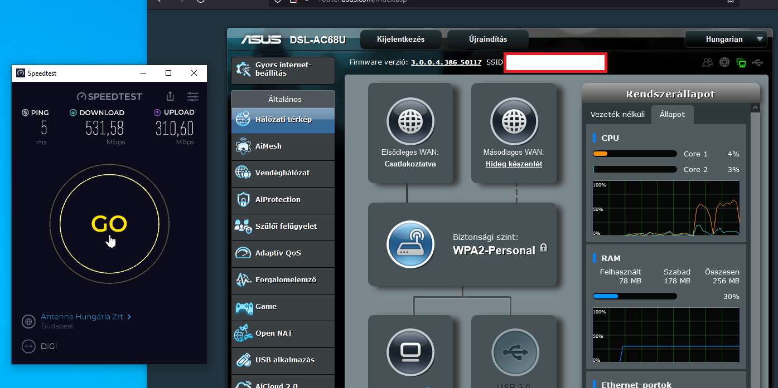Open the AiMesh menu item
778x388 pixels.
tap(283, 146)
